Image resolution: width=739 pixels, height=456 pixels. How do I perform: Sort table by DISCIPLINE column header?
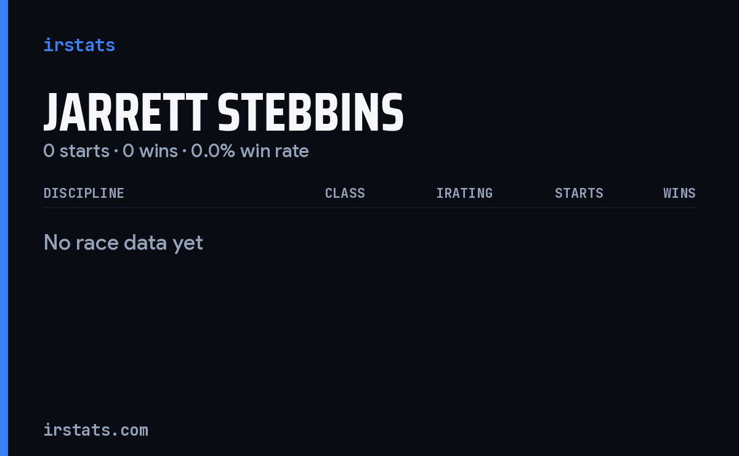[x=84, y=193]
